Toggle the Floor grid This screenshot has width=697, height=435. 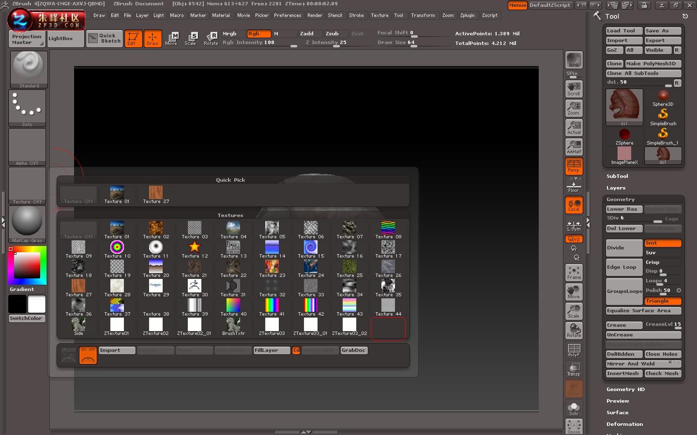[574, 186]
